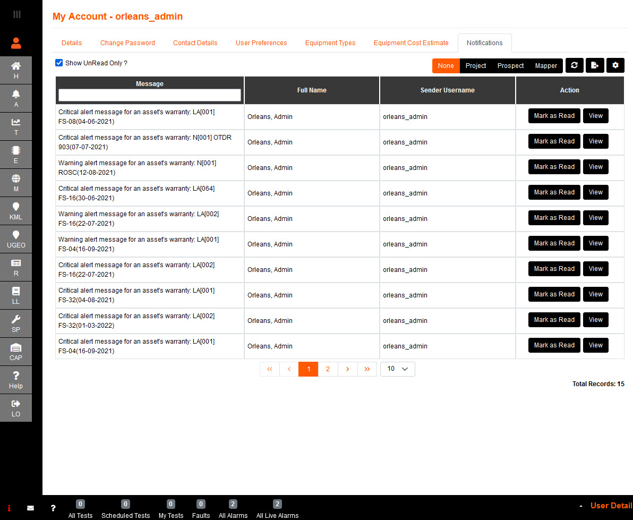Switch to the Change Password tab
The width and height of the screenshot is (633, 520).
tap(127, 42)
